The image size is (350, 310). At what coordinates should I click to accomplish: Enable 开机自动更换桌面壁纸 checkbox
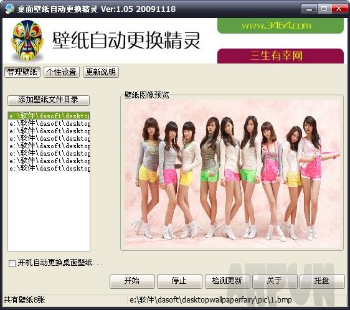pos(12,263)
